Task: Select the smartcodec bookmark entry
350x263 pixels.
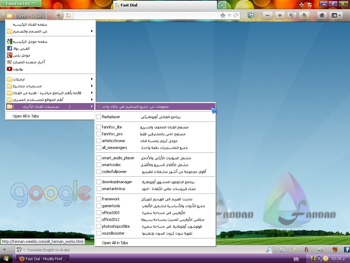Action: tap(156, 165)
